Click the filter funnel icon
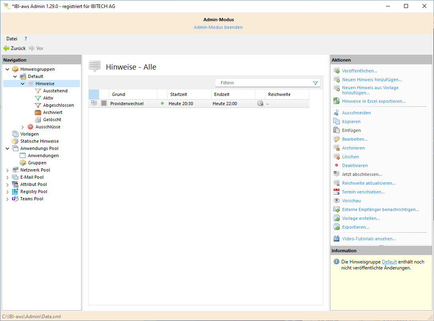The width and height of the screenshot is (434, 321). coord(315,83)
